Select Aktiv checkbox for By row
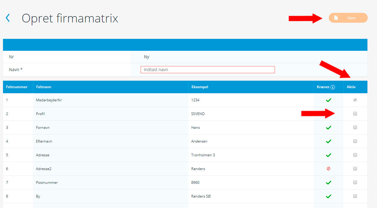This screenshot has width=377, height=208. 355,196
